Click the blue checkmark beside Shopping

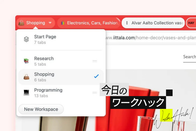96,76
